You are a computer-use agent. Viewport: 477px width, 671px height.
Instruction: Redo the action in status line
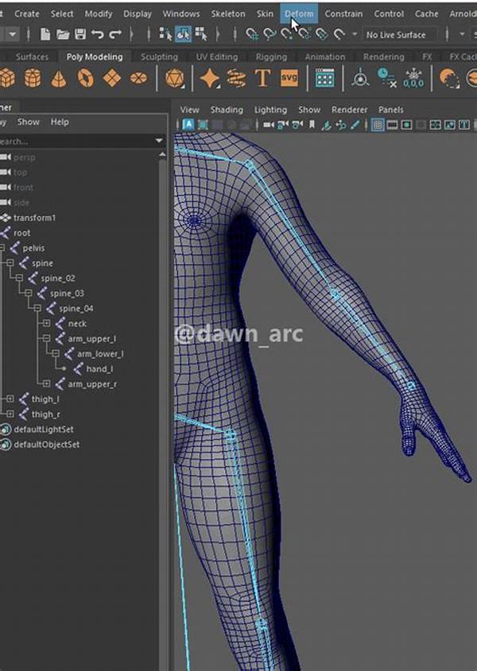(x=114, y=34)
